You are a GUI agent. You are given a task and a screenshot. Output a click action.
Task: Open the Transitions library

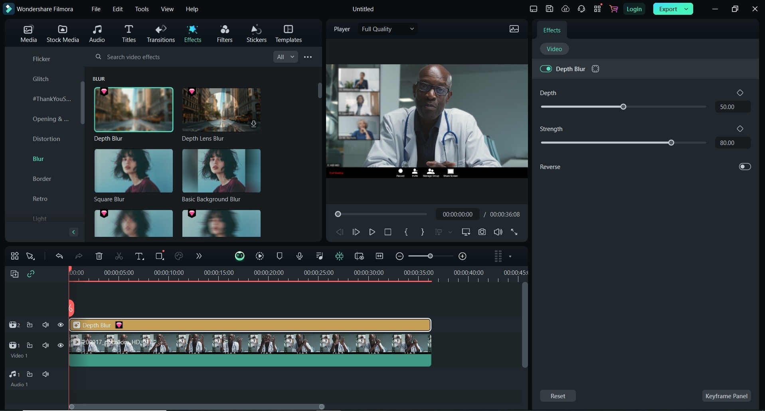coord(161,34)
